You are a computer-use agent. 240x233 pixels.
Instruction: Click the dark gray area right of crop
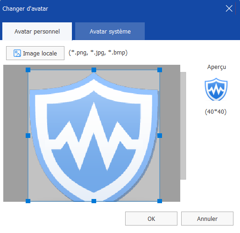tap(170, 133)
